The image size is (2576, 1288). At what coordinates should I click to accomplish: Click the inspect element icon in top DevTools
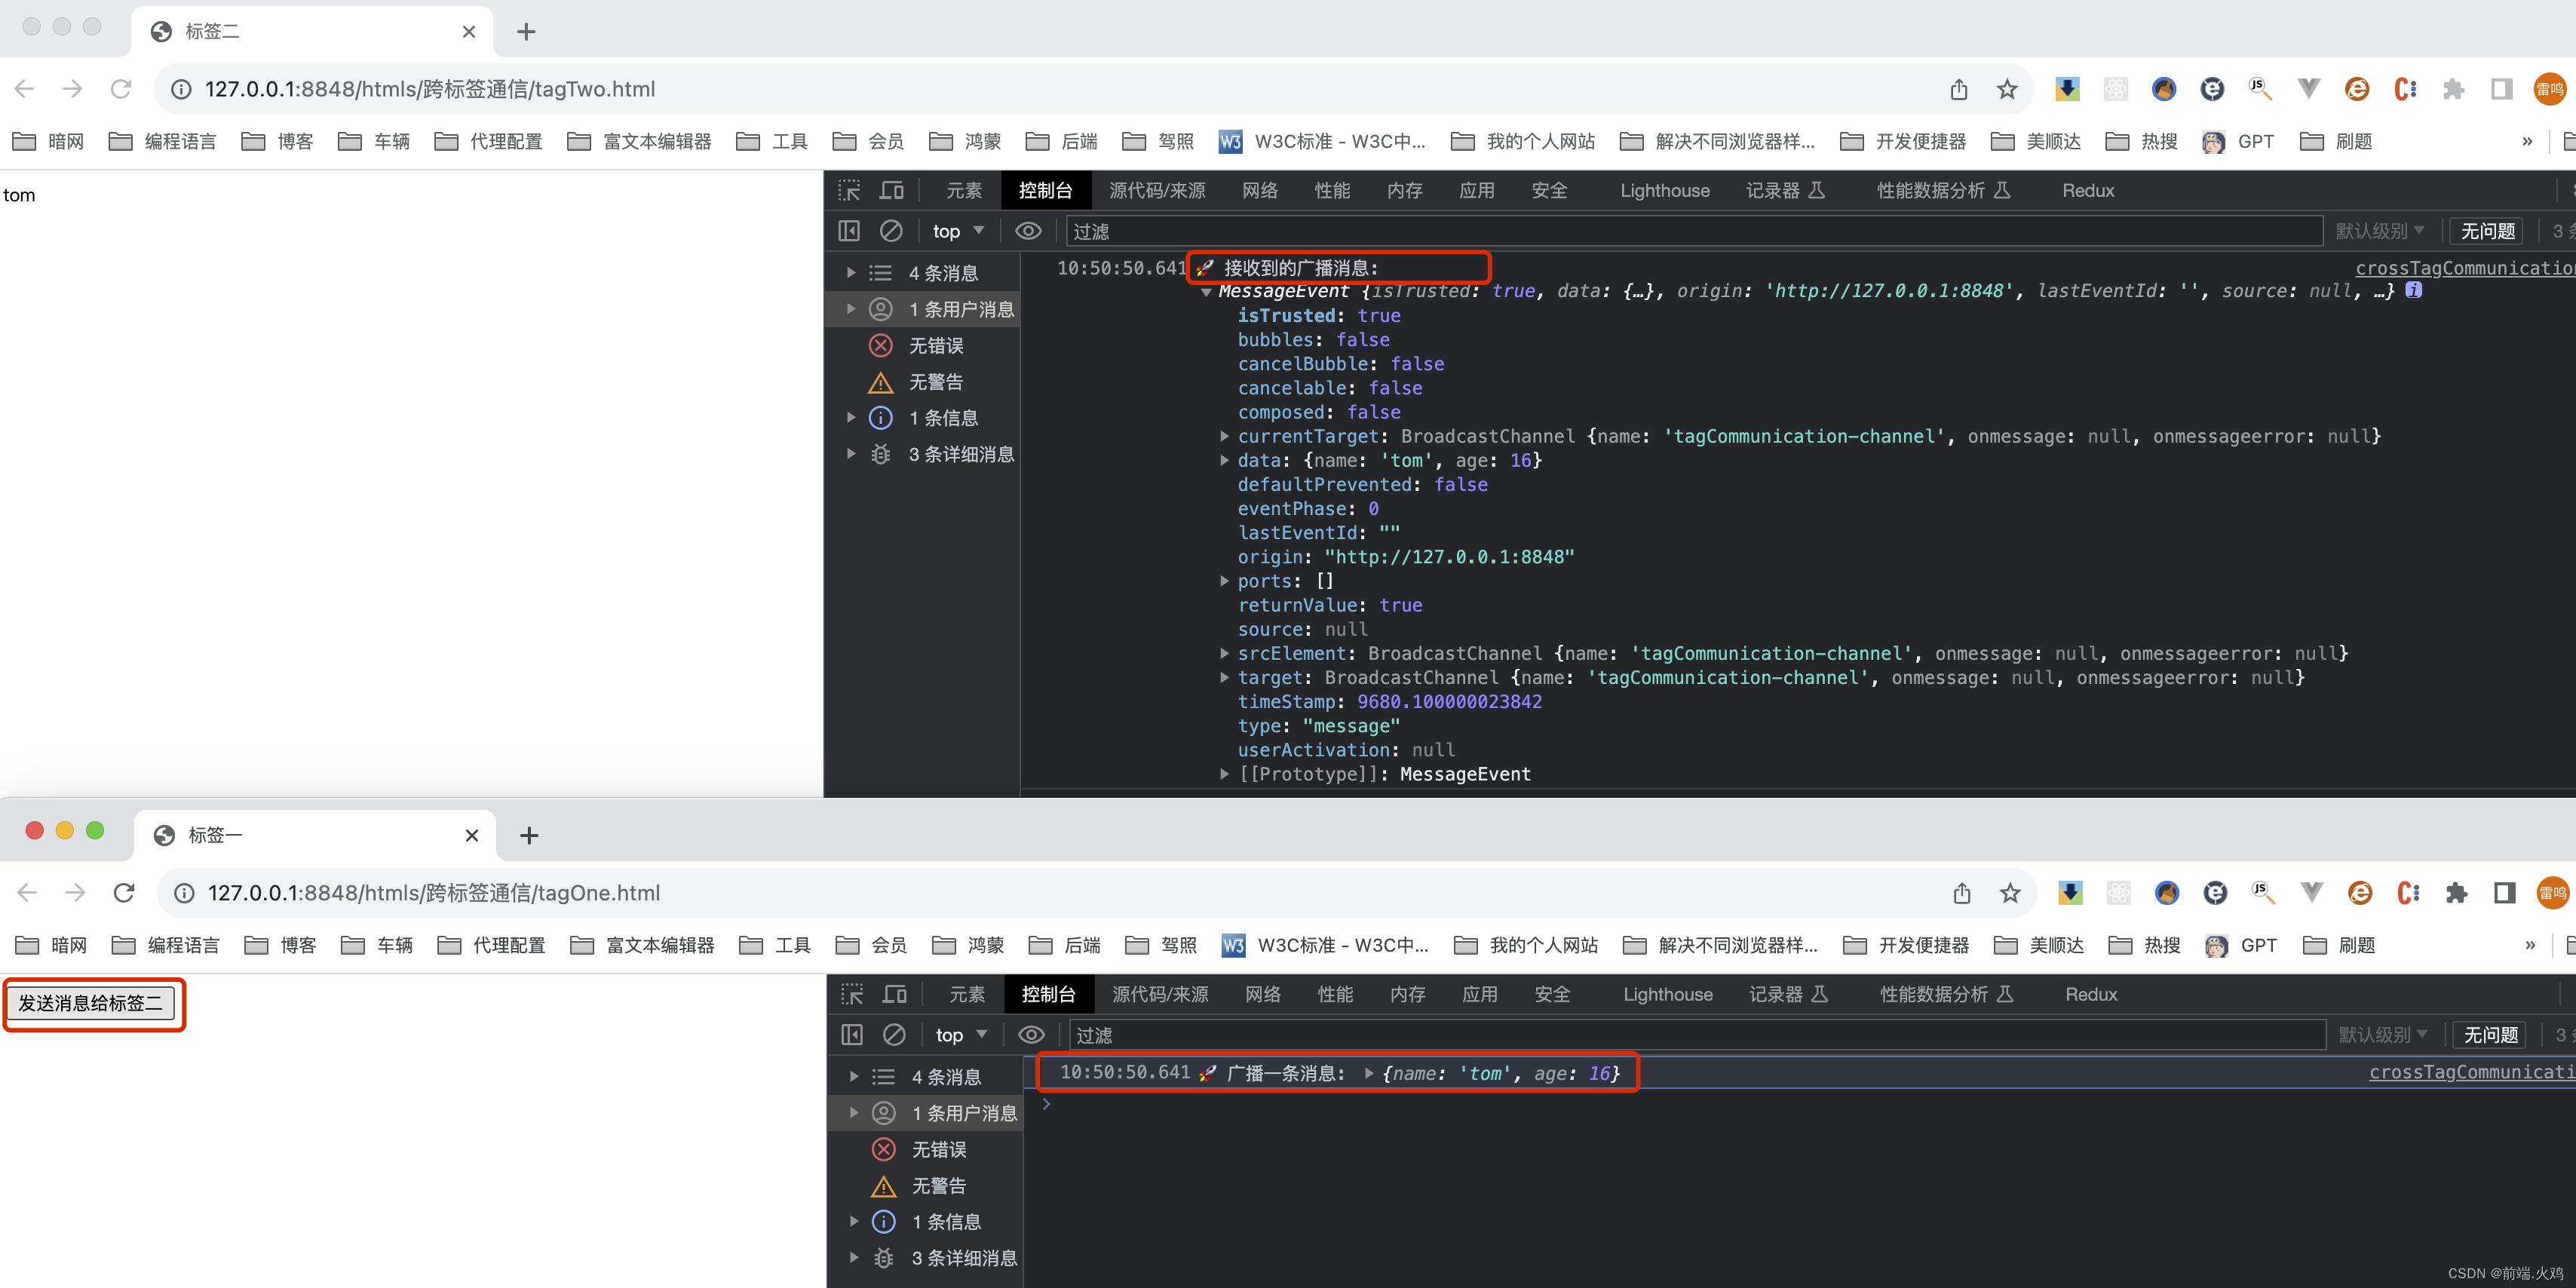(x=849, y=190)
